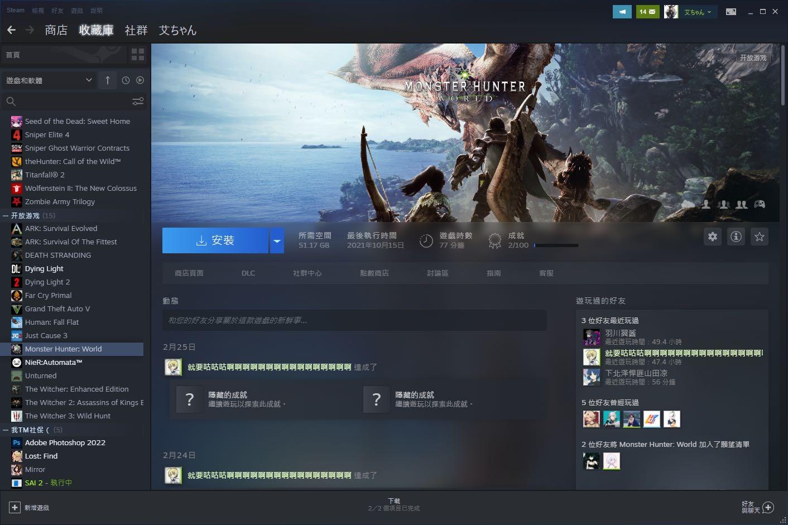Open the 客服 link
This screenshot has height=525, width=788.
click(546, 273)
